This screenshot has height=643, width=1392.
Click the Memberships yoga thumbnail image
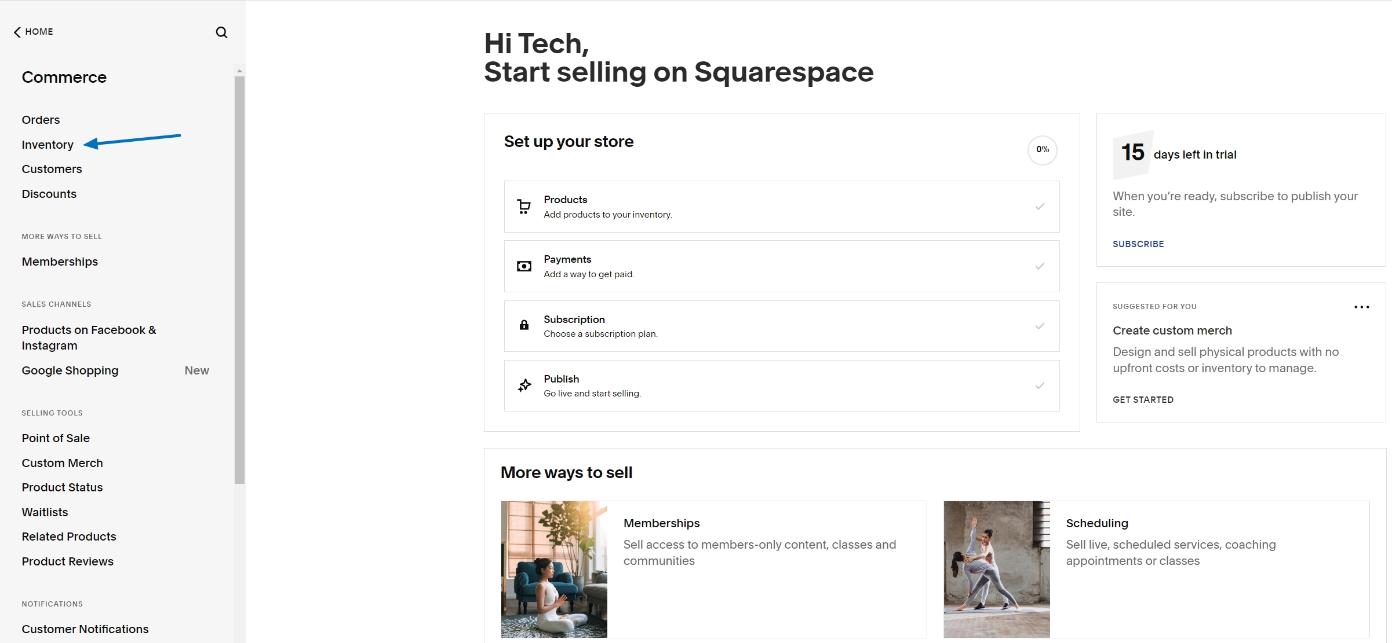[x=553, y=569]
